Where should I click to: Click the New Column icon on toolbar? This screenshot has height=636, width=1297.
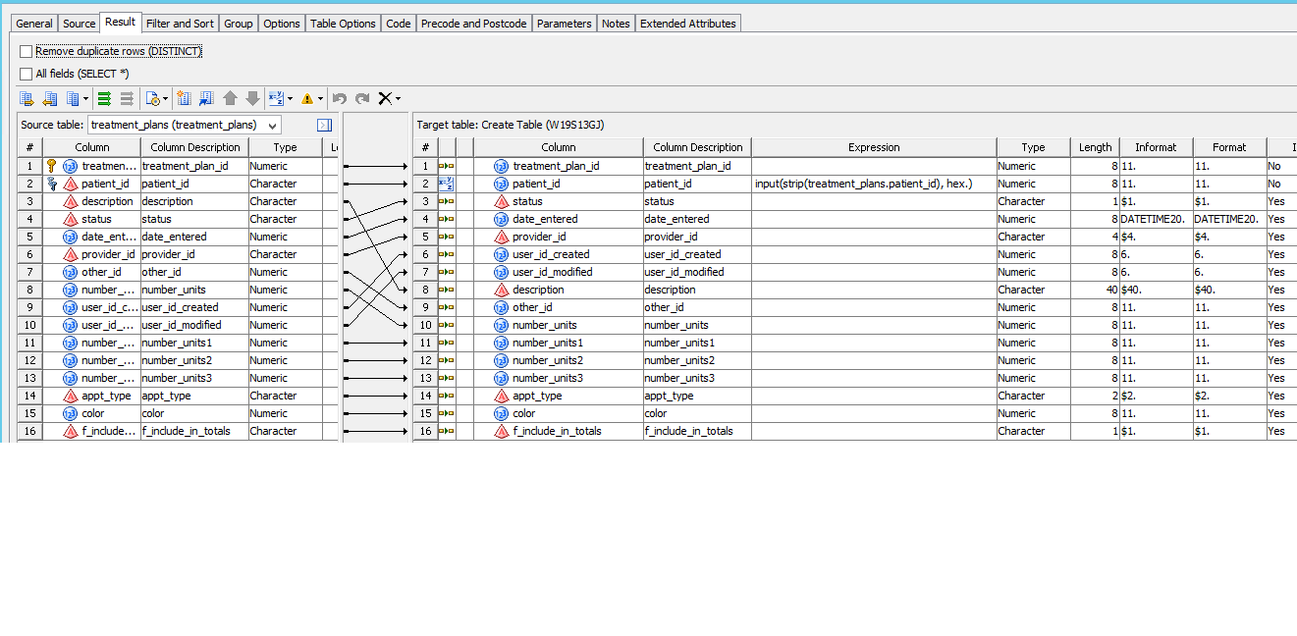click(184, 98)
